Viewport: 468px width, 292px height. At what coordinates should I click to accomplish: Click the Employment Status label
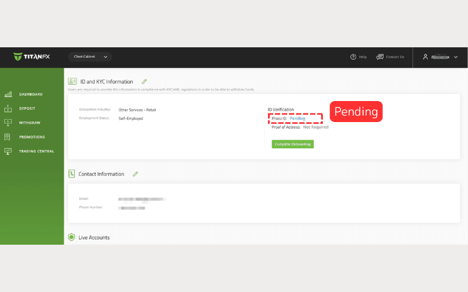coord(94,118)
